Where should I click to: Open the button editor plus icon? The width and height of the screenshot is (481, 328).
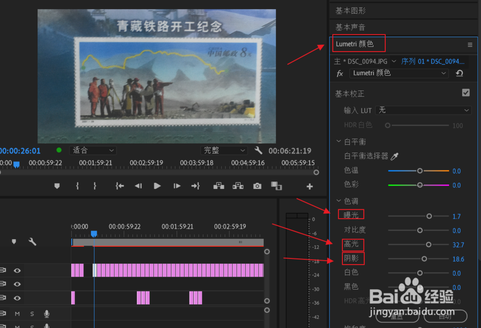(309, 186)
